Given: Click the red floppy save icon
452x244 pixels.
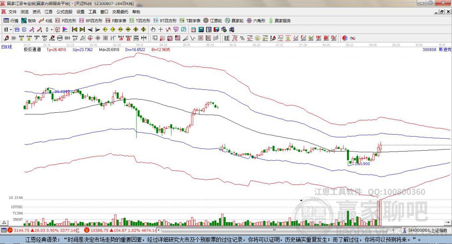Looking at the screenshot, I should click(216, 30).
